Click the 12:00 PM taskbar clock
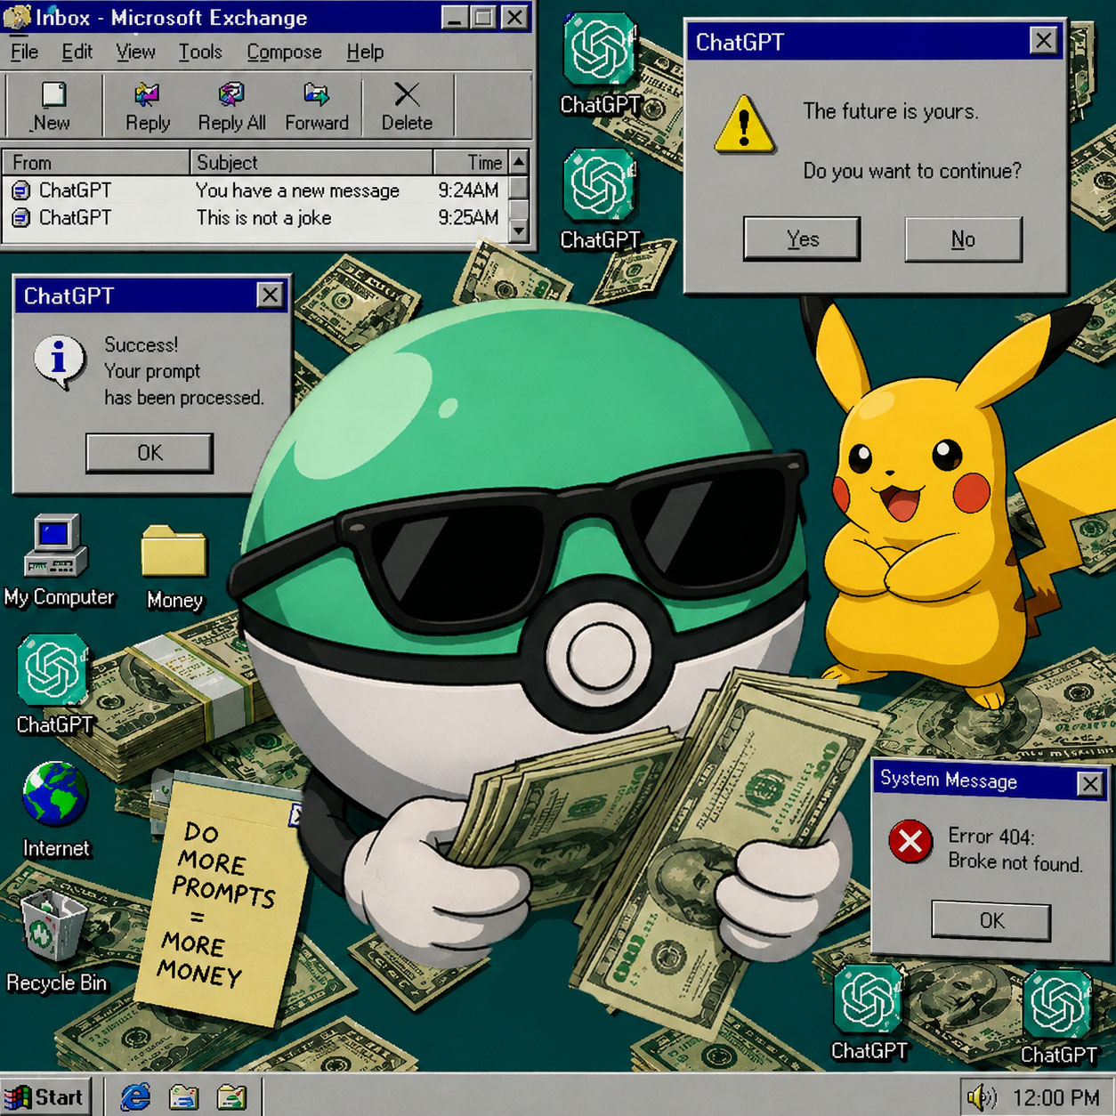Viewport: 1116px width, 1116px height. tap(1055, 1097)
